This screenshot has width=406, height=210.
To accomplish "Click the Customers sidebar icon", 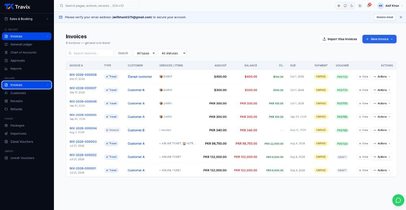I will coord(6,93).
